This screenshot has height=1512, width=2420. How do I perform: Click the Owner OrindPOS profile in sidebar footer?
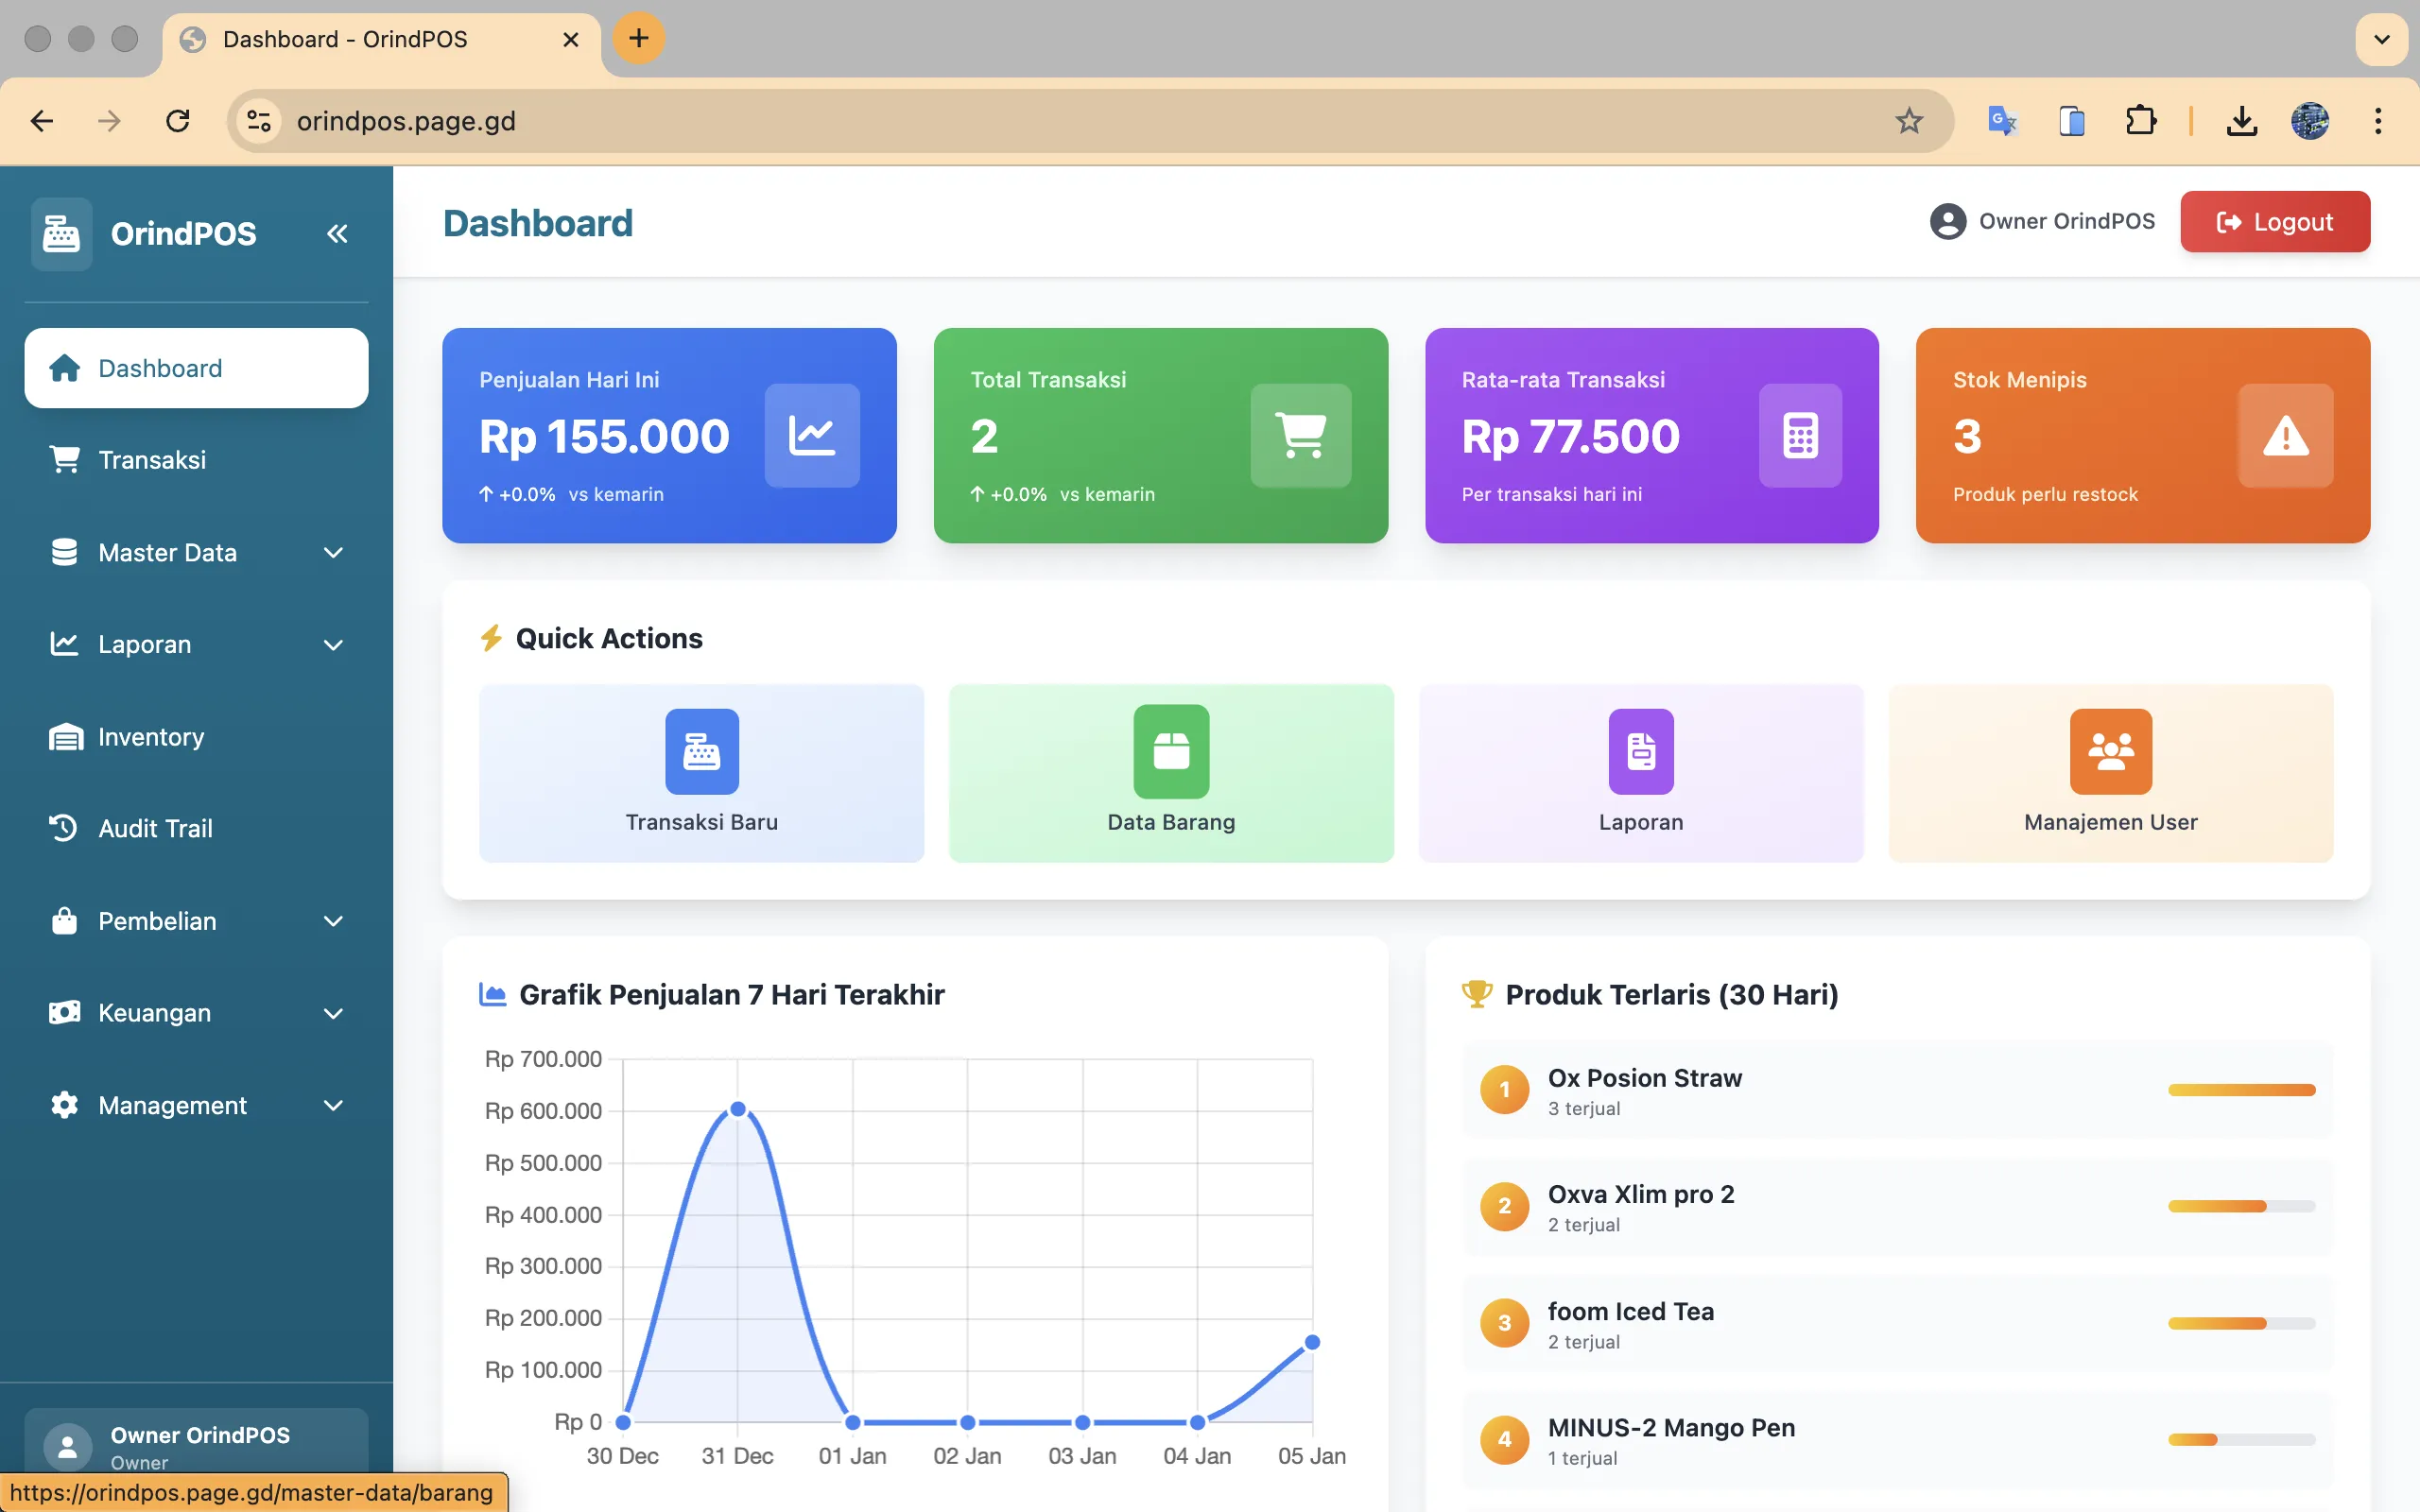click(x=197, y=1446)
